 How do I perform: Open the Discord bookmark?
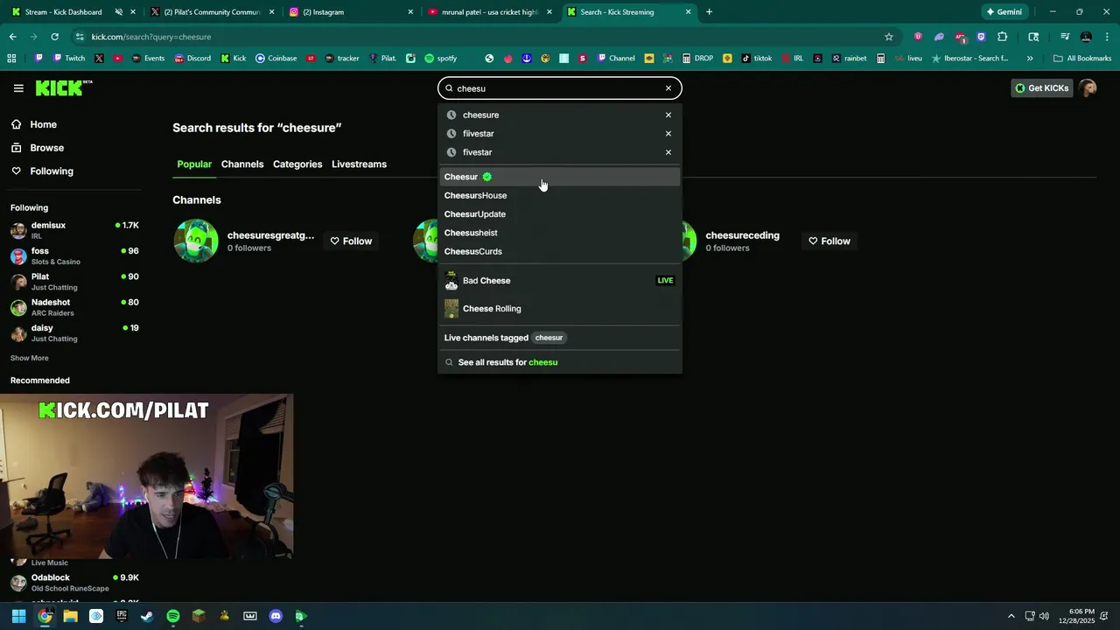[192, 59]
